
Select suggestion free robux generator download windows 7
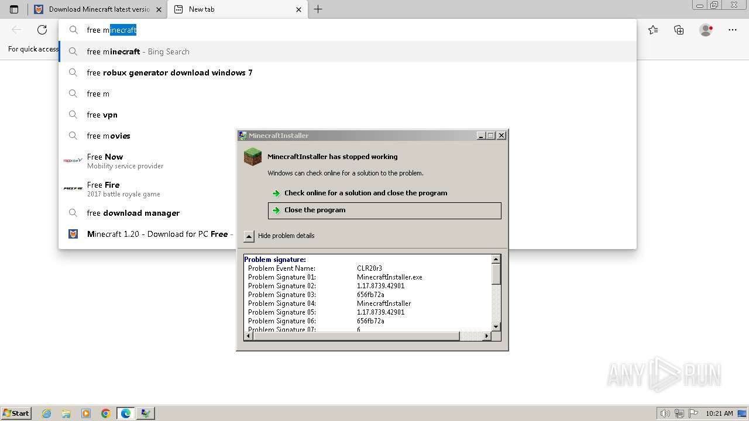click(x=348, y=73)
